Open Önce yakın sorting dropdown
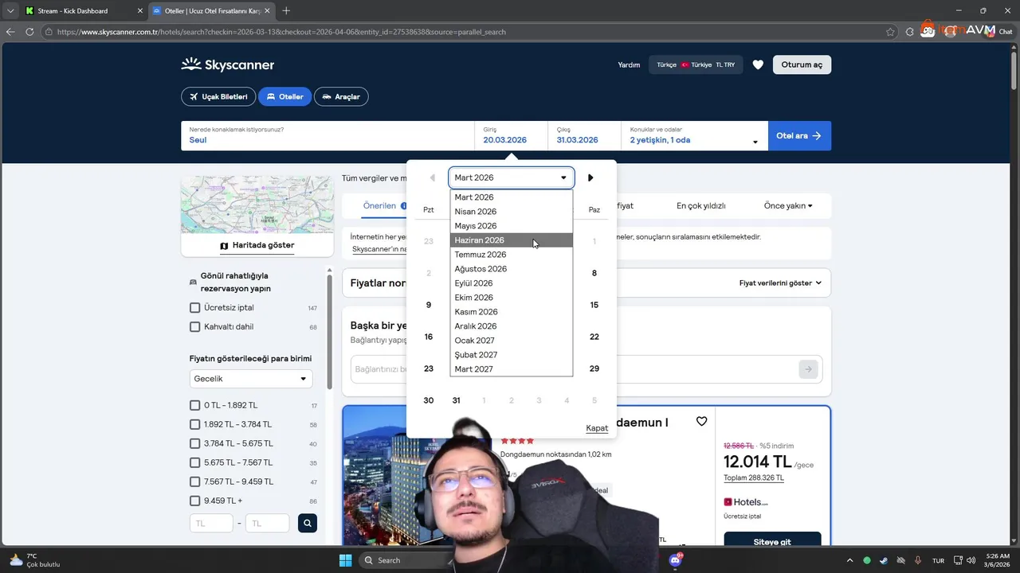 (788, 205)
